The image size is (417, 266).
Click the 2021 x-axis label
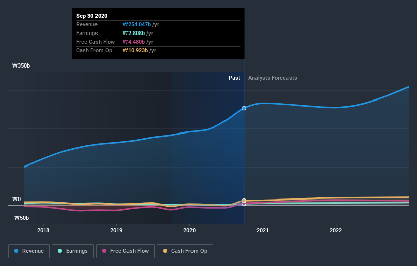coord(263,230)
